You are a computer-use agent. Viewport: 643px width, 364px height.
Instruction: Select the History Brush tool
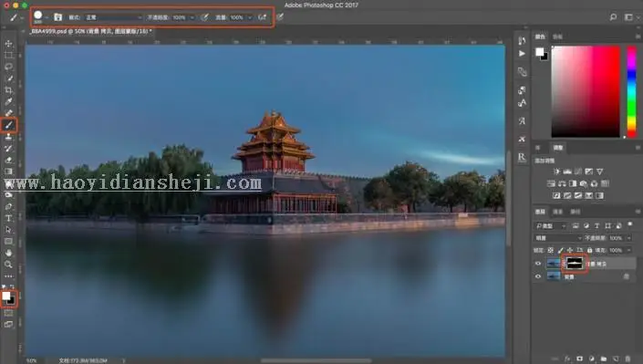pos(8,148)
